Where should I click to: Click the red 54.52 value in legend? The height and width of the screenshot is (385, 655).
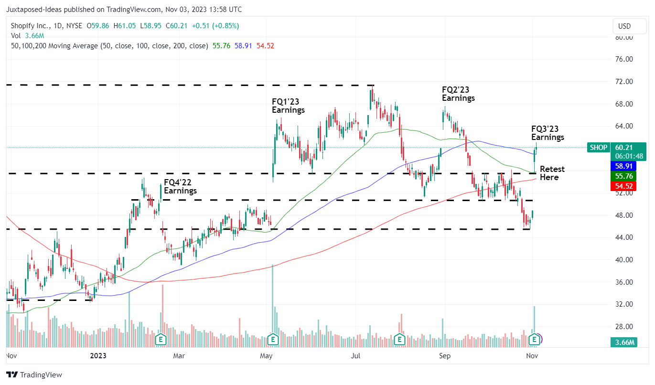point(265,46)
